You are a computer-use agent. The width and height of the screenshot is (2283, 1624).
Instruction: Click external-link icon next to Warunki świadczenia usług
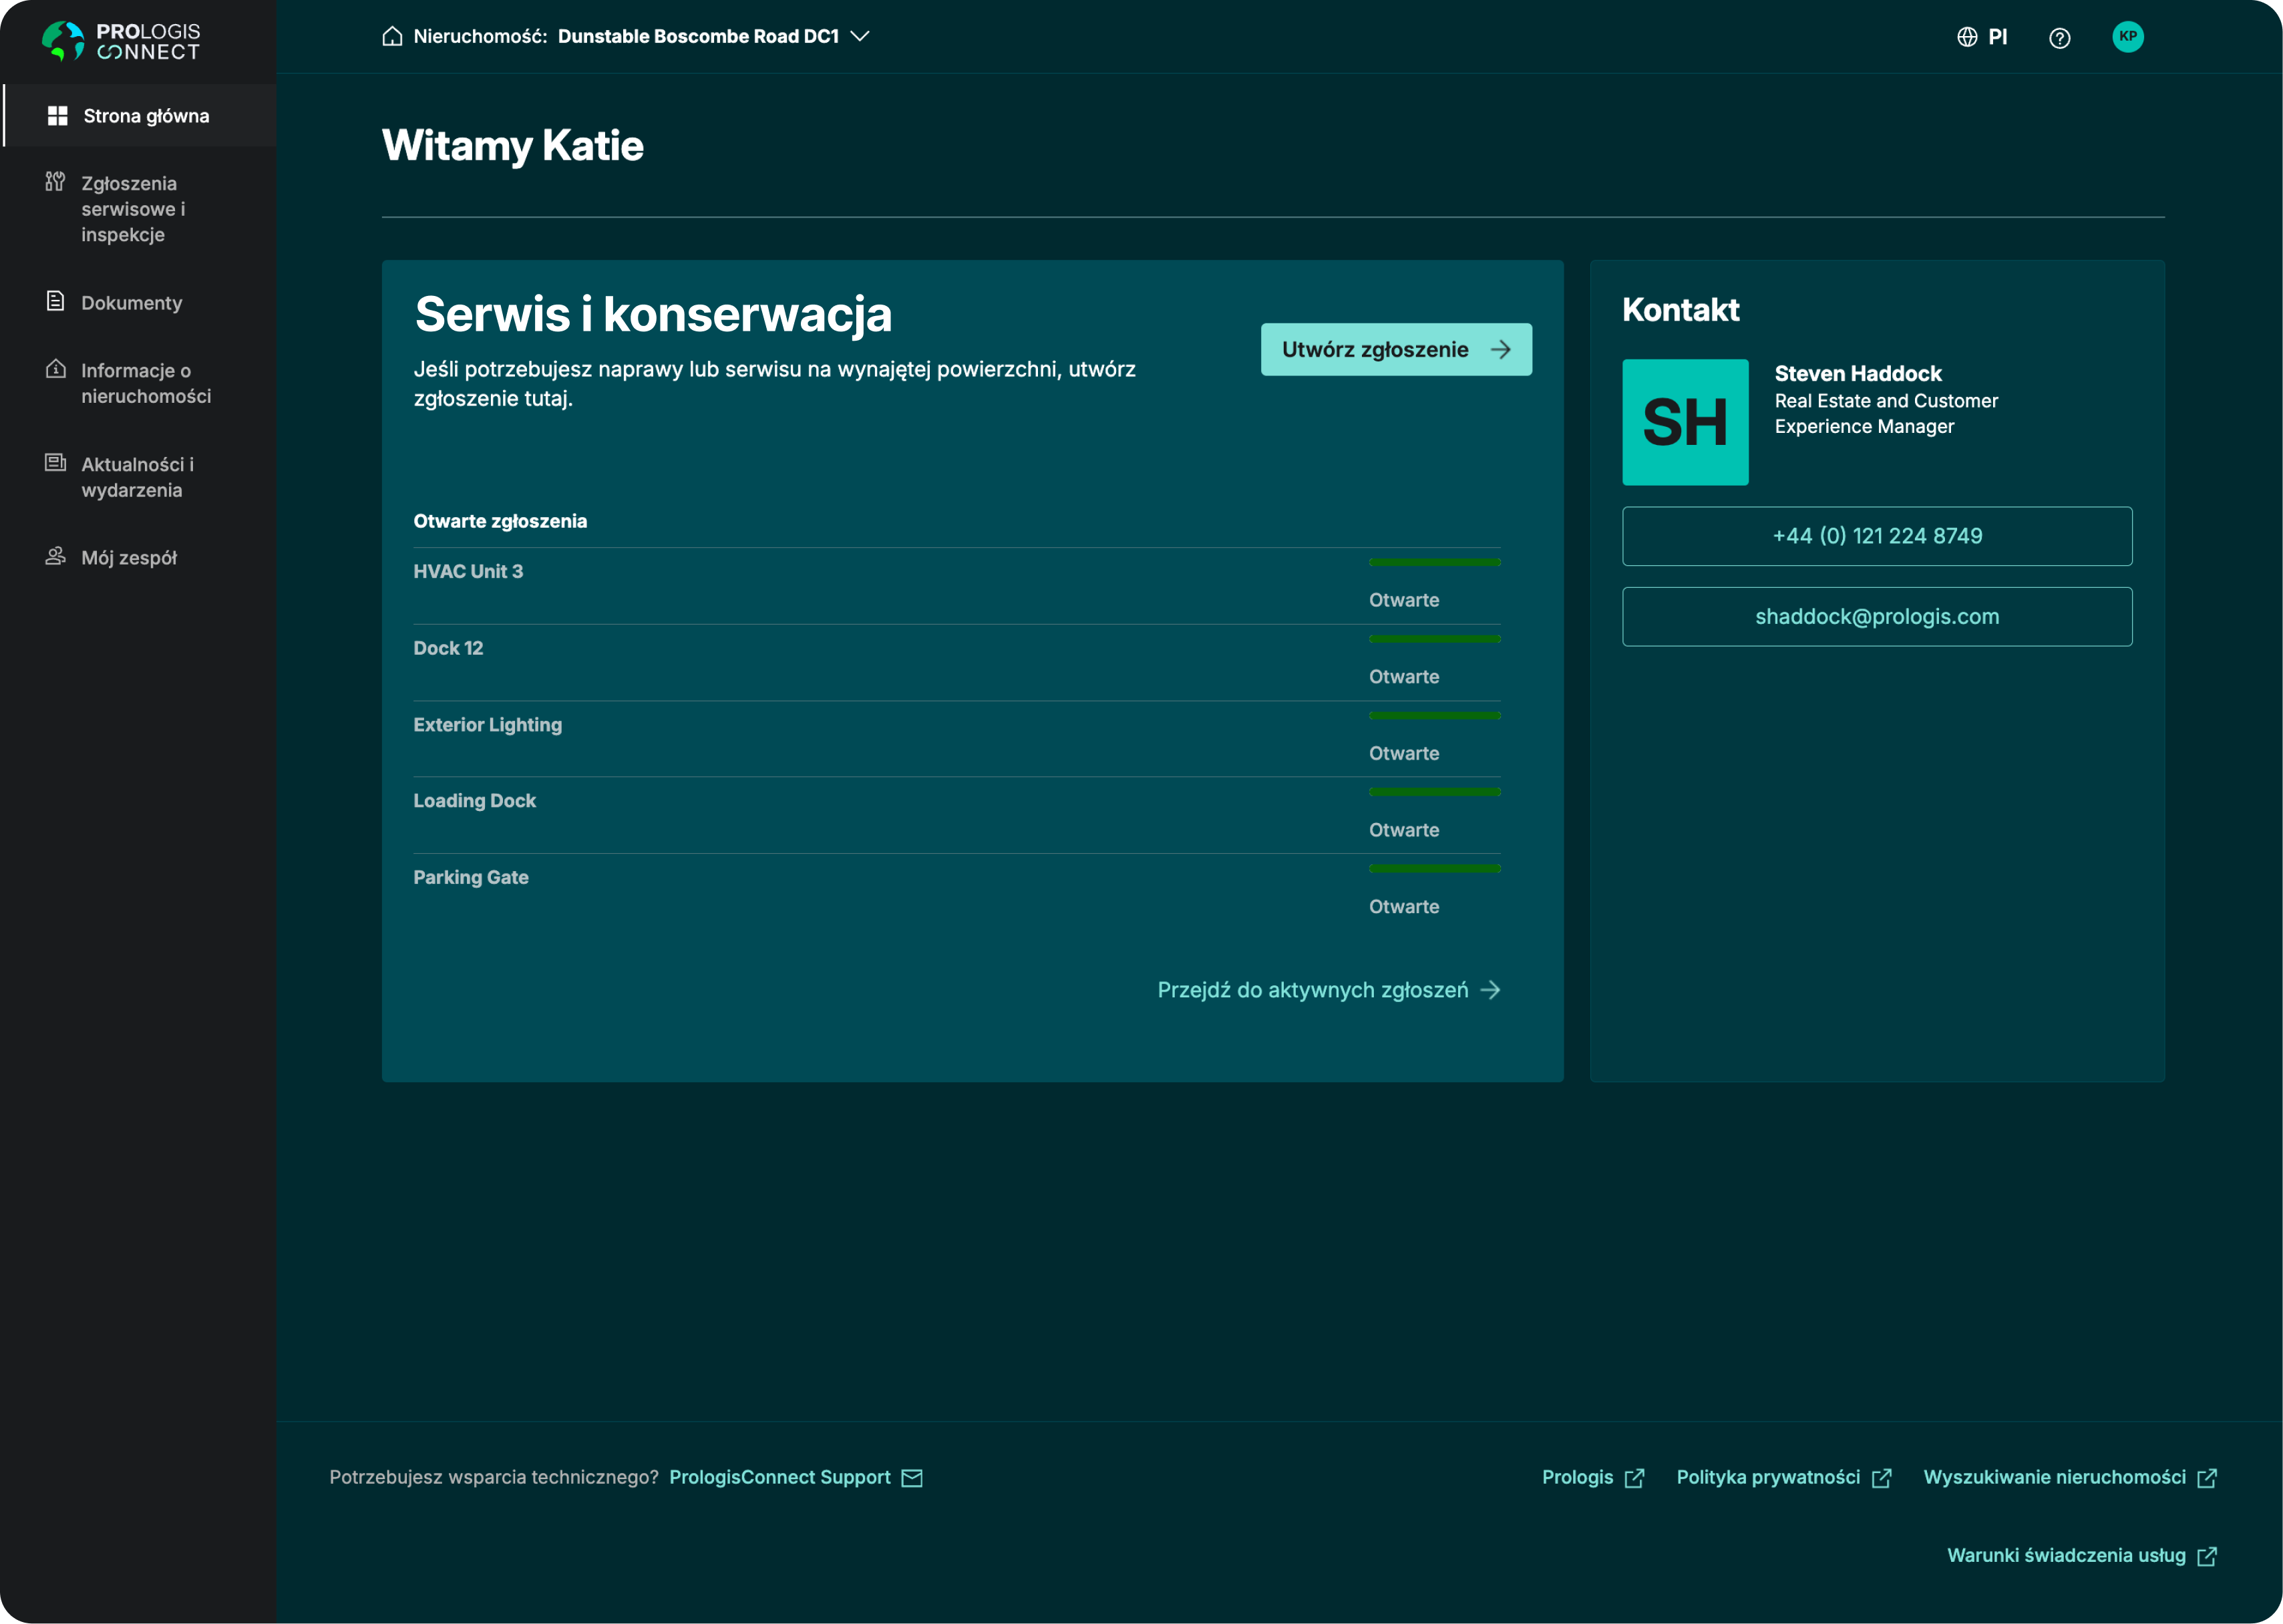[2207, 1556]
